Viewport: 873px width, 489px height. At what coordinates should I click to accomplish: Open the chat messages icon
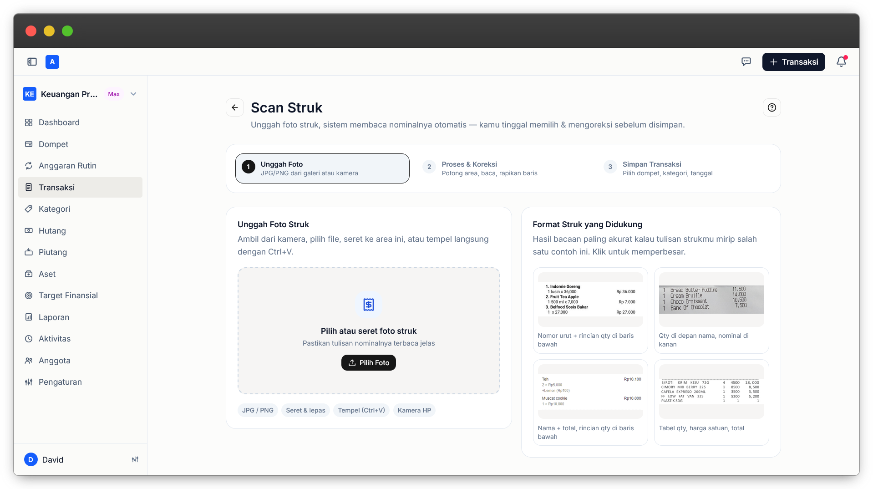tap(746, 62)
